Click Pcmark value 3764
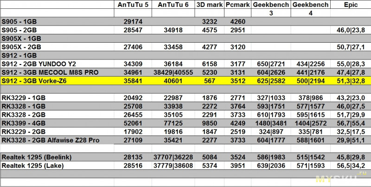Viewport: 371px width, 187px height. [x=238, y=106]
